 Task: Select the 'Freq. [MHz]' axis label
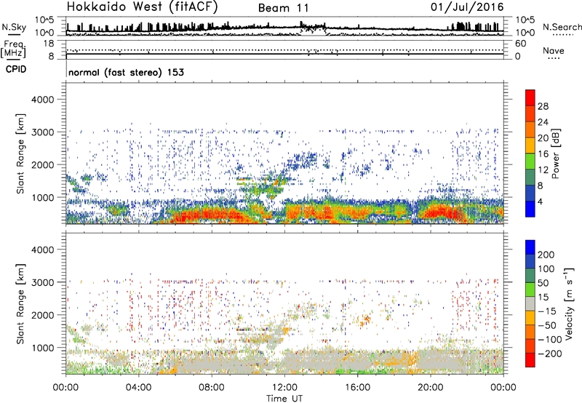click(x=13, y=49)
